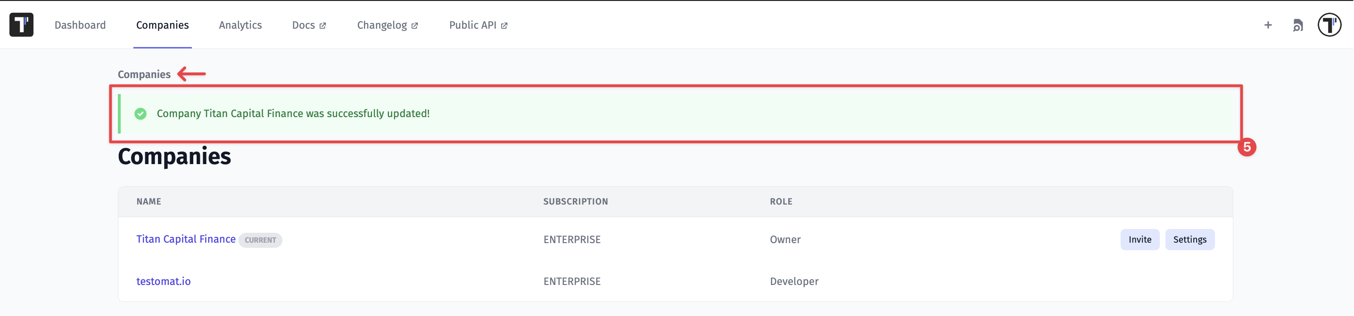1354x316 pixels.
Task: Open the document search icon in the navbar
Action: [x=1298, y=25]
